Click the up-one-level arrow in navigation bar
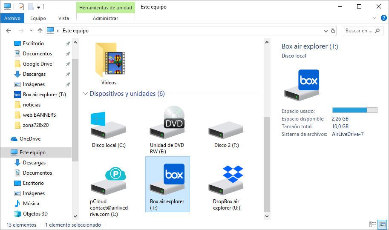The height and width of the screenshot is (230, 389). 40,31
